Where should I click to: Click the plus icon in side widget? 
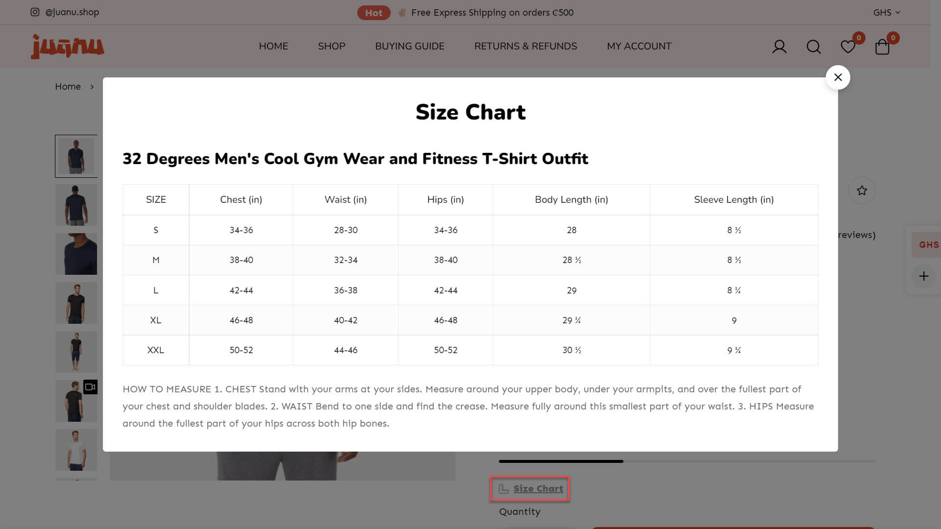(x=924, y=276)
